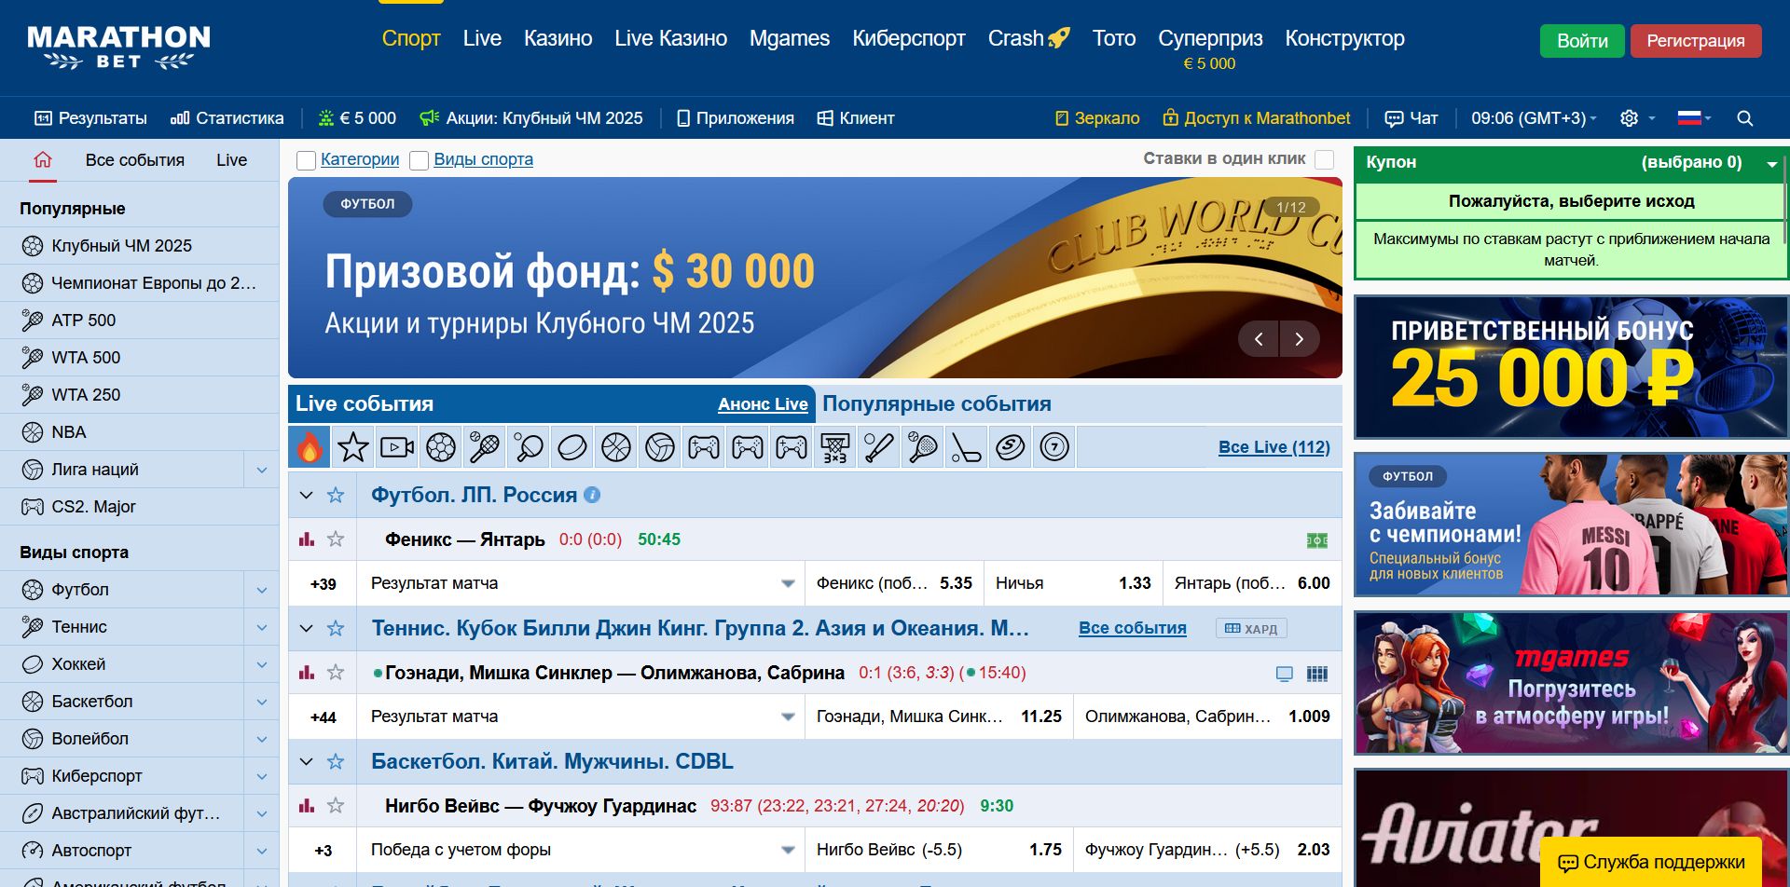Favorite the Феникс — Янтарь match star
This screenshot has height=887, width=1790.
coord(335,539)
